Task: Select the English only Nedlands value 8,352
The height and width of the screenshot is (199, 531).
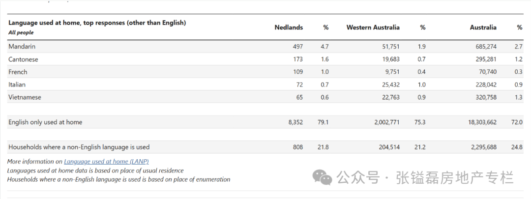Action: 295,122
